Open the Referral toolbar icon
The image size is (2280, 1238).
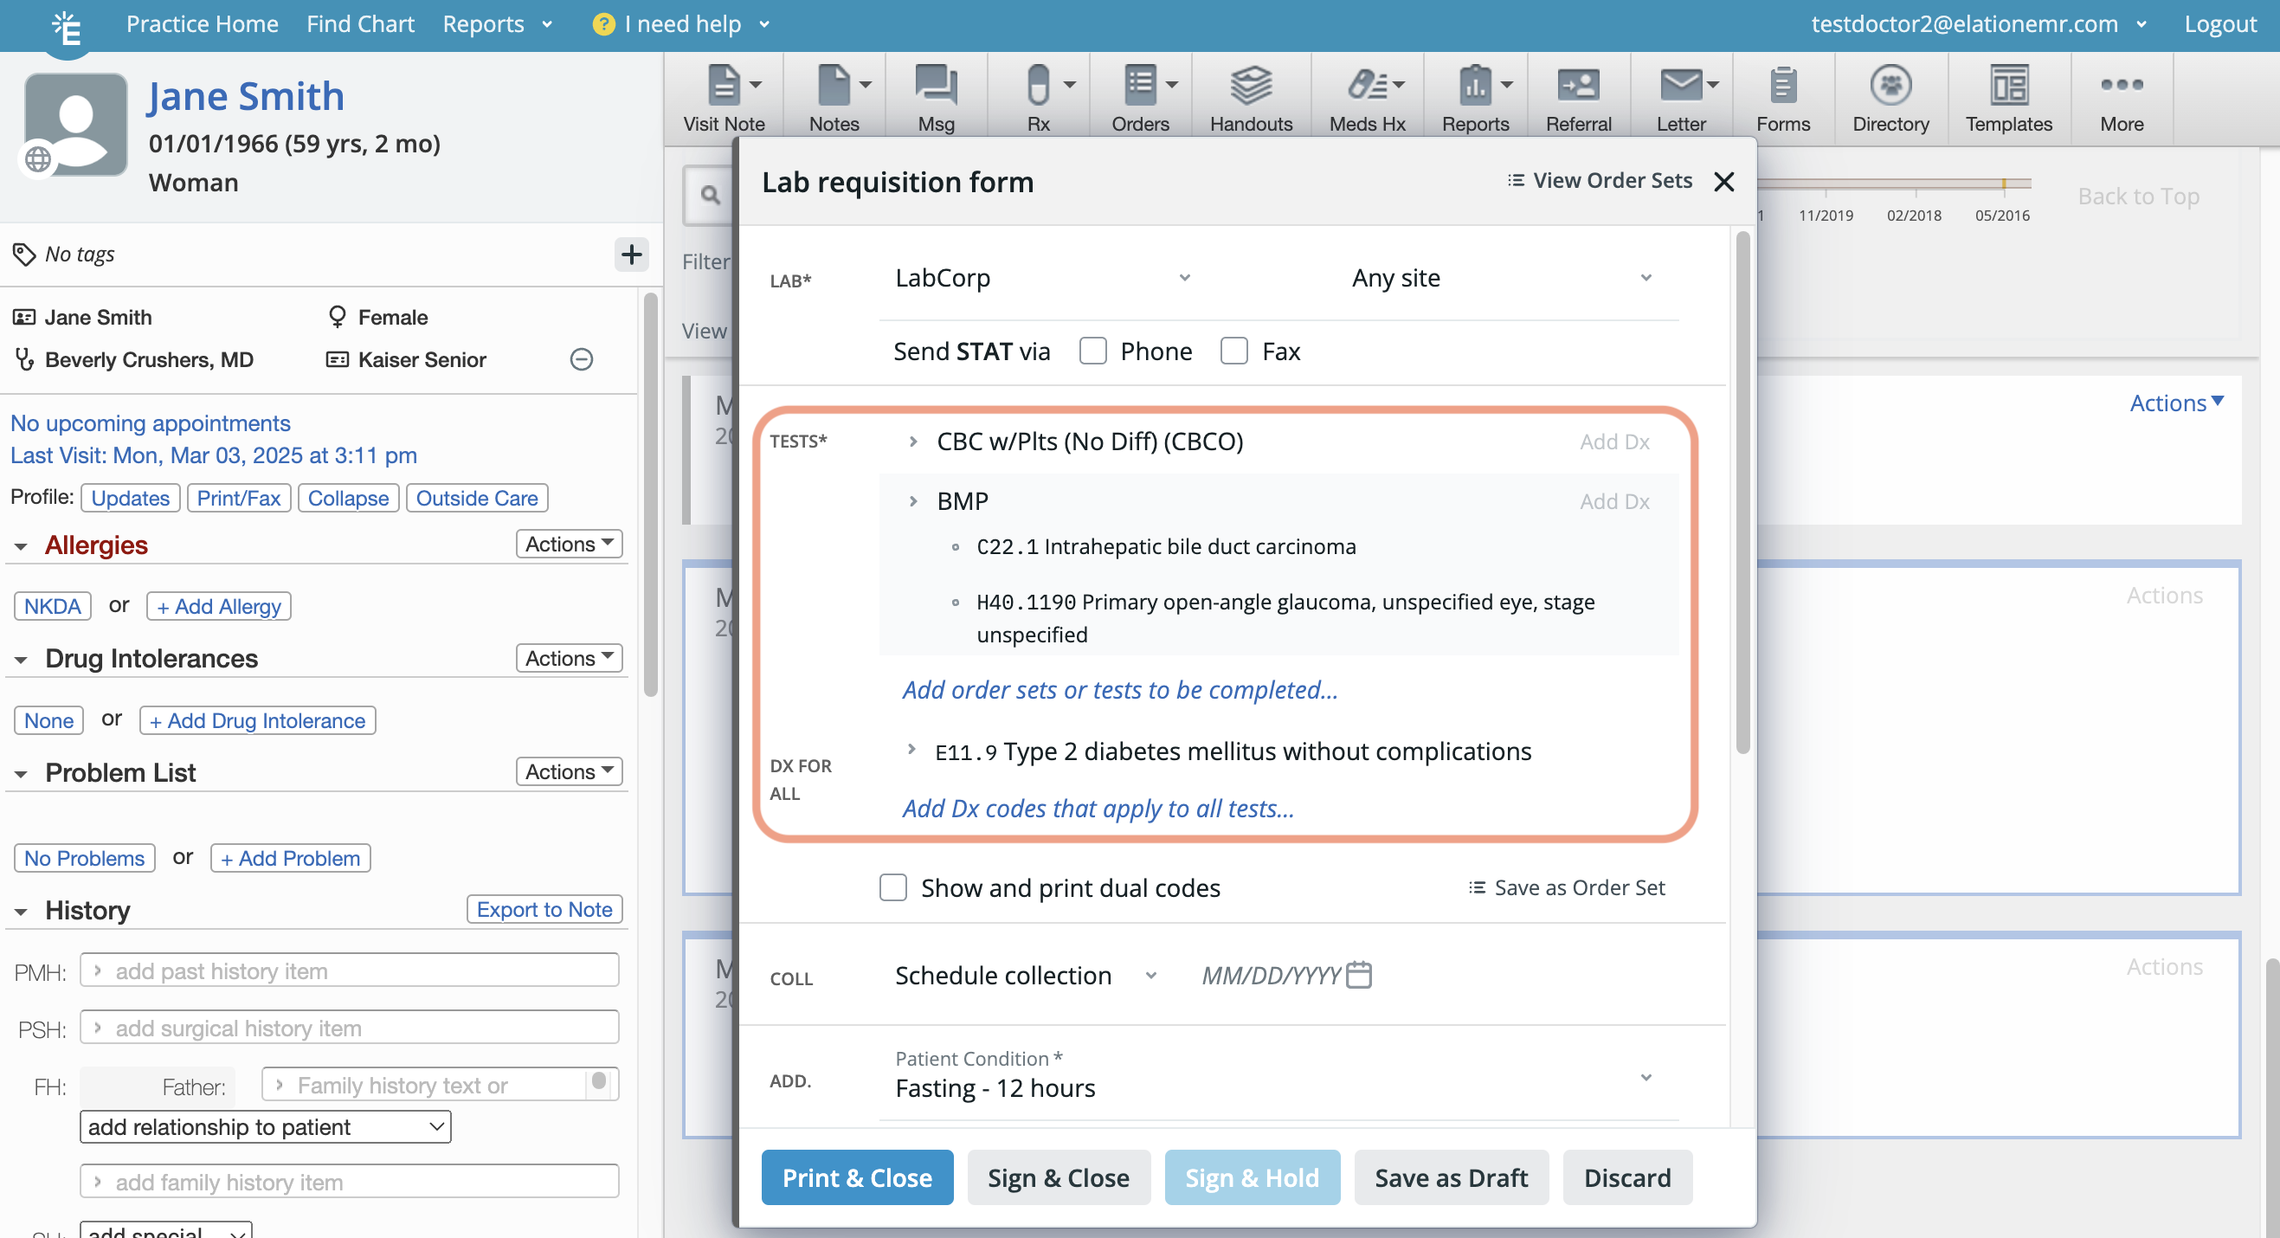(x=1577, y=86)
